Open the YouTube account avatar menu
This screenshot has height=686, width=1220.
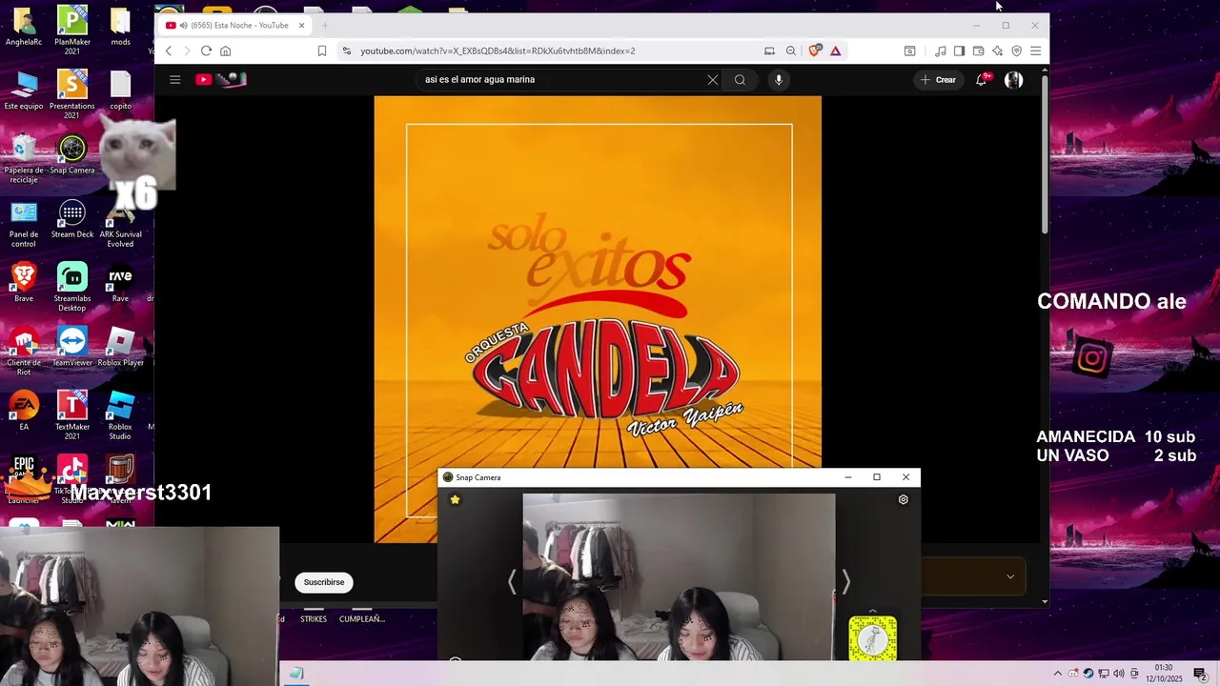[1014, 80]
